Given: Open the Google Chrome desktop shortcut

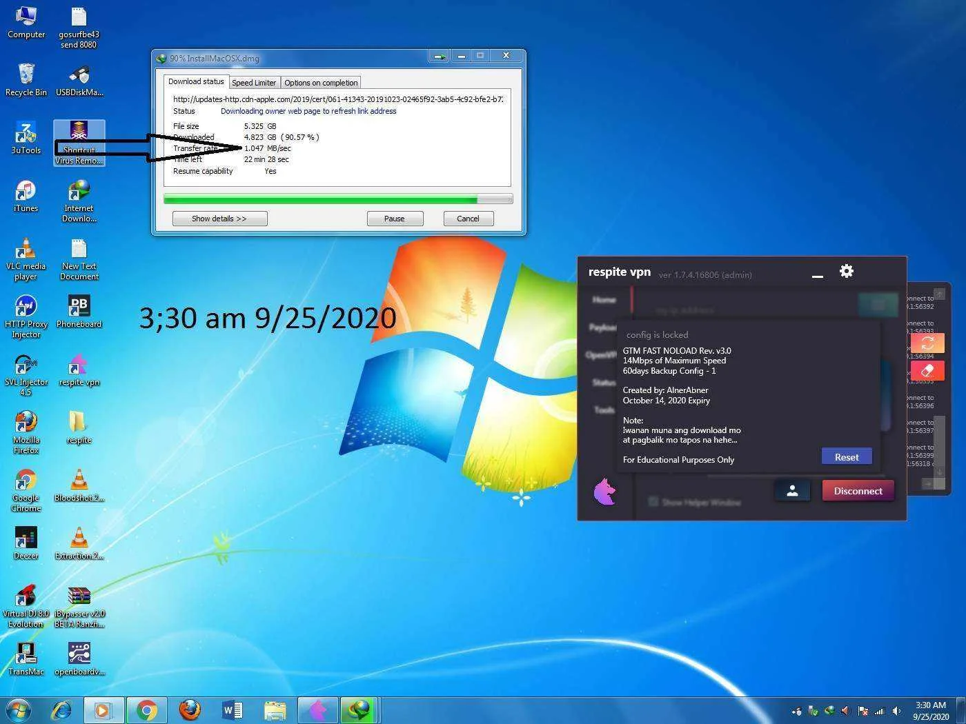Looking at the screenshot, I should 26,491.
